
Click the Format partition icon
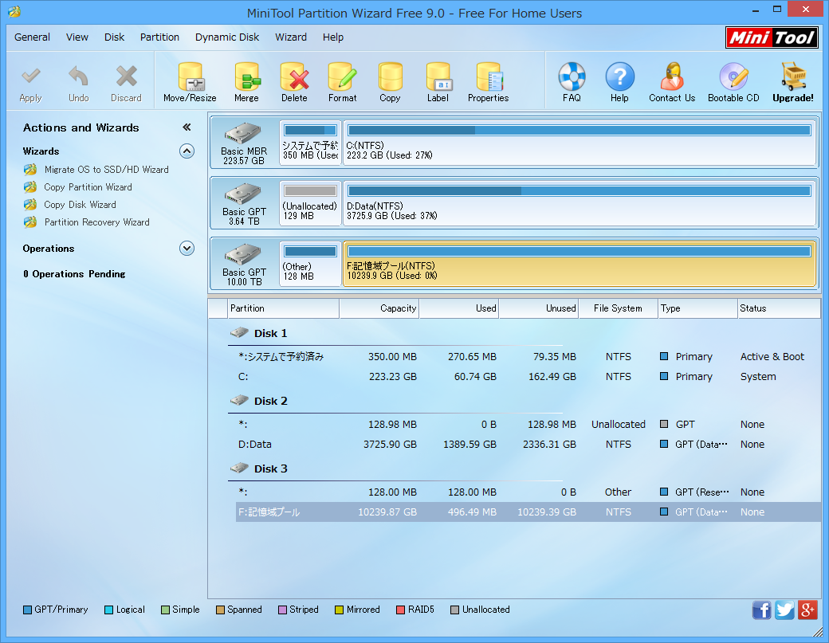(x=343, y=77)
